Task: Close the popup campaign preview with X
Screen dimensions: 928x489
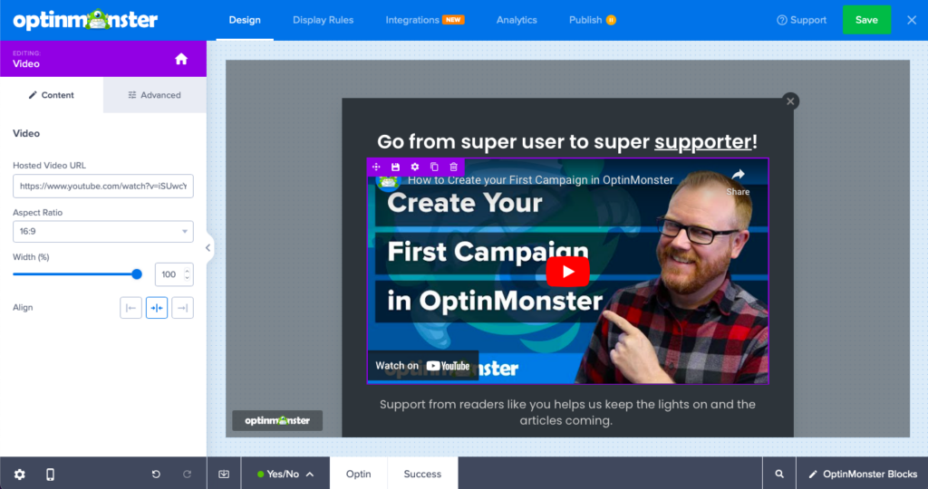Action: (x=790, y=101)
